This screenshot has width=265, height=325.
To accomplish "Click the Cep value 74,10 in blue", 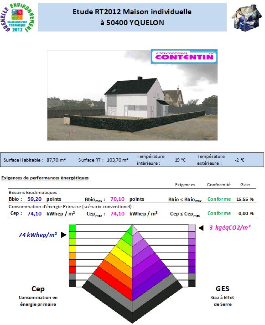I will pos(34,214).
